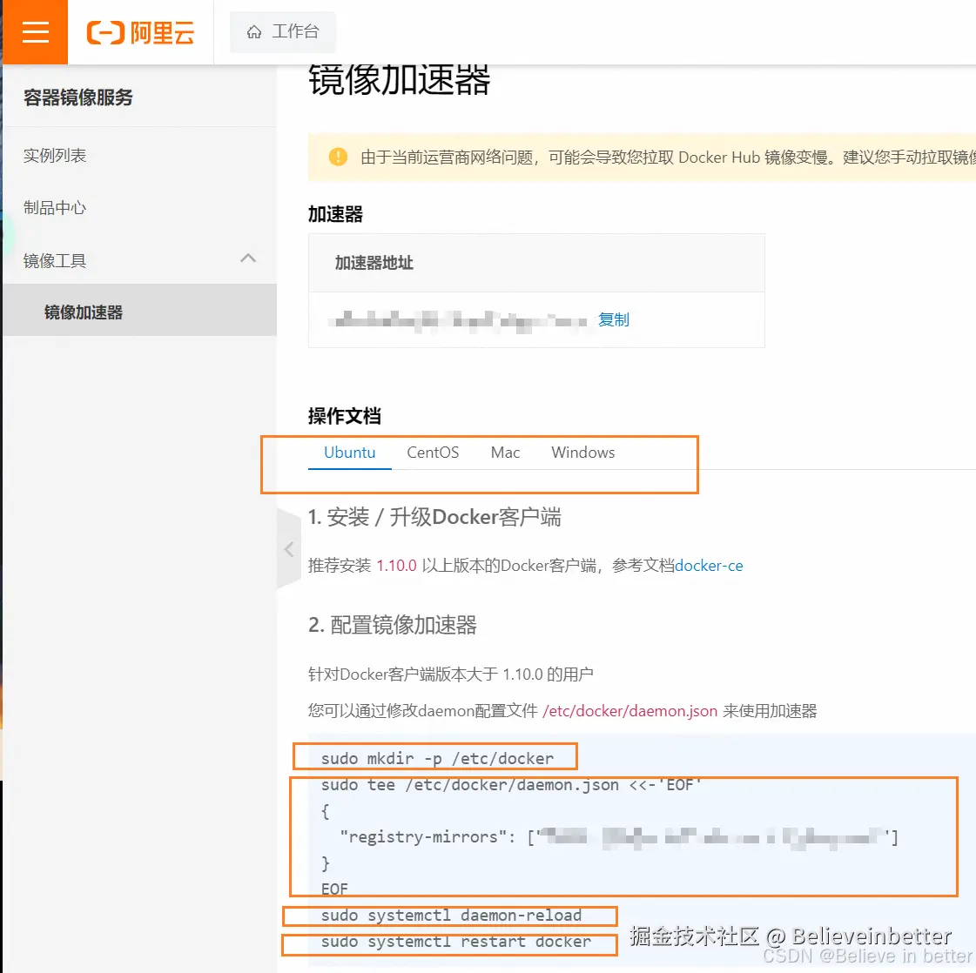Open 实例列表 in the sidebar
The height and width of the screenshot is (973, 976).
pos(55,156)
